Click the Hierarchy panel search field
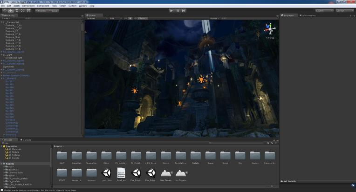This screenshot has width=356, height=192. tap(52, 18)
